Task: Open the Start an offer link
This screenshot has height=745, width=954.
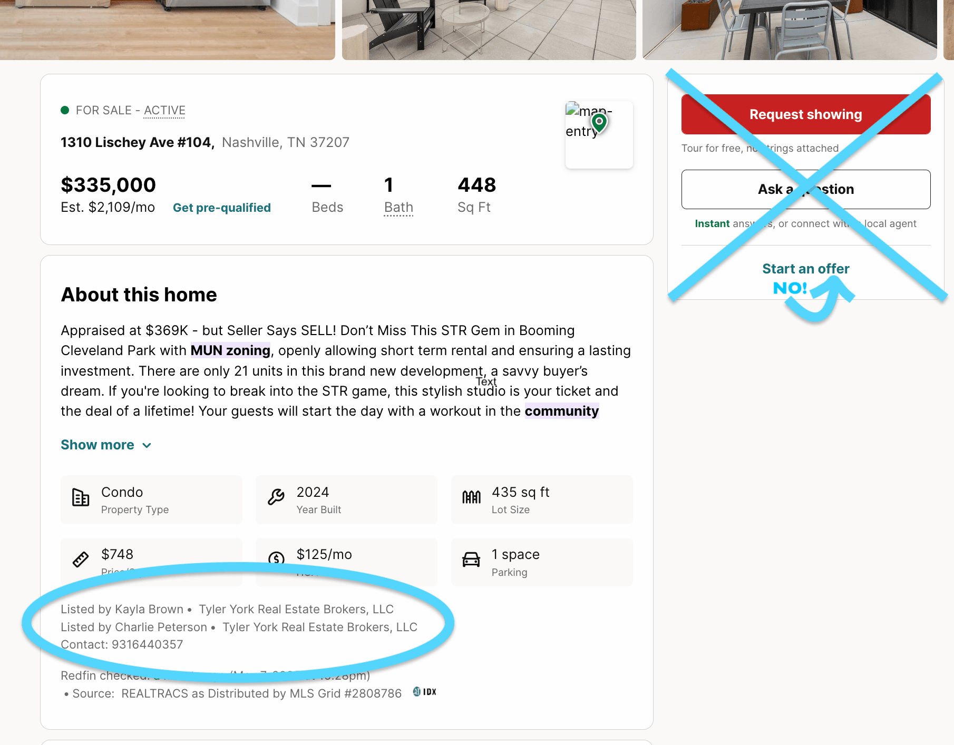Action: 806,269
